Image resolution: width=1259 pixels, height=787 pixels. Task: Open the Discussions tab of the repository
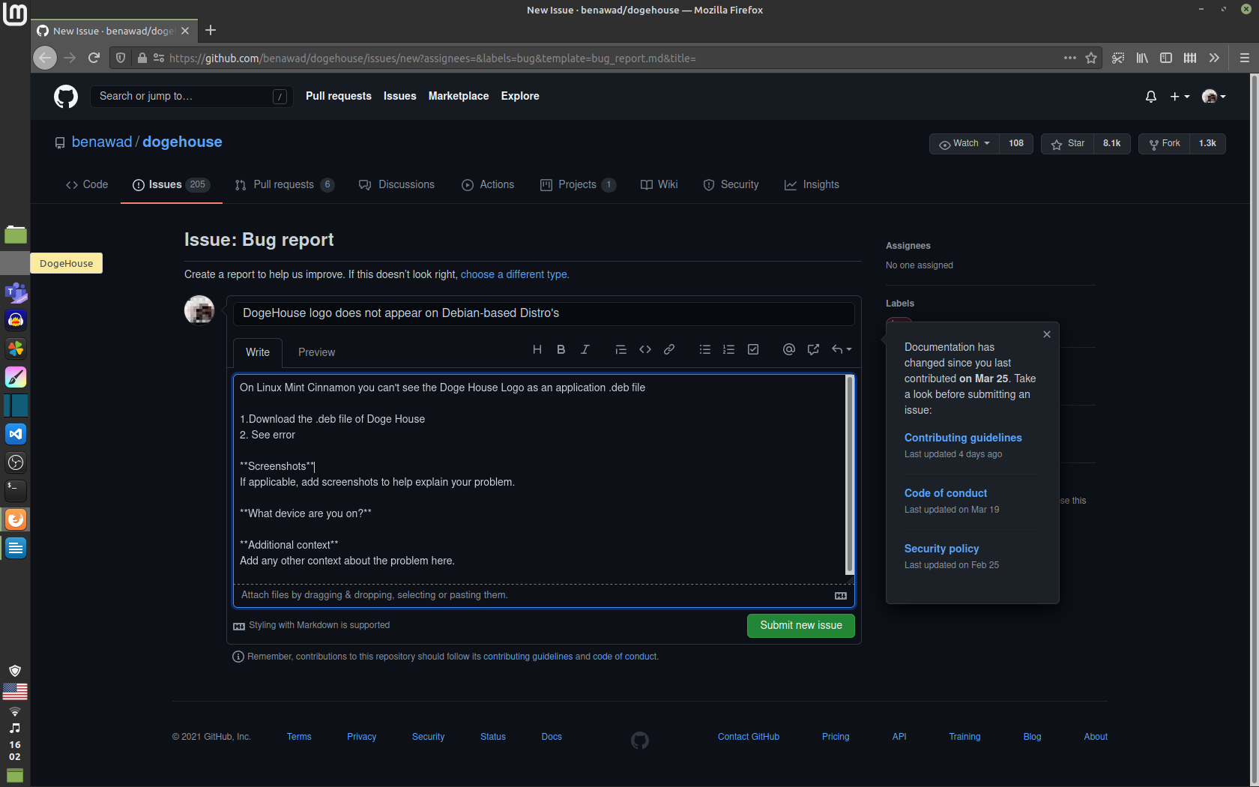(x=396, y=184)
